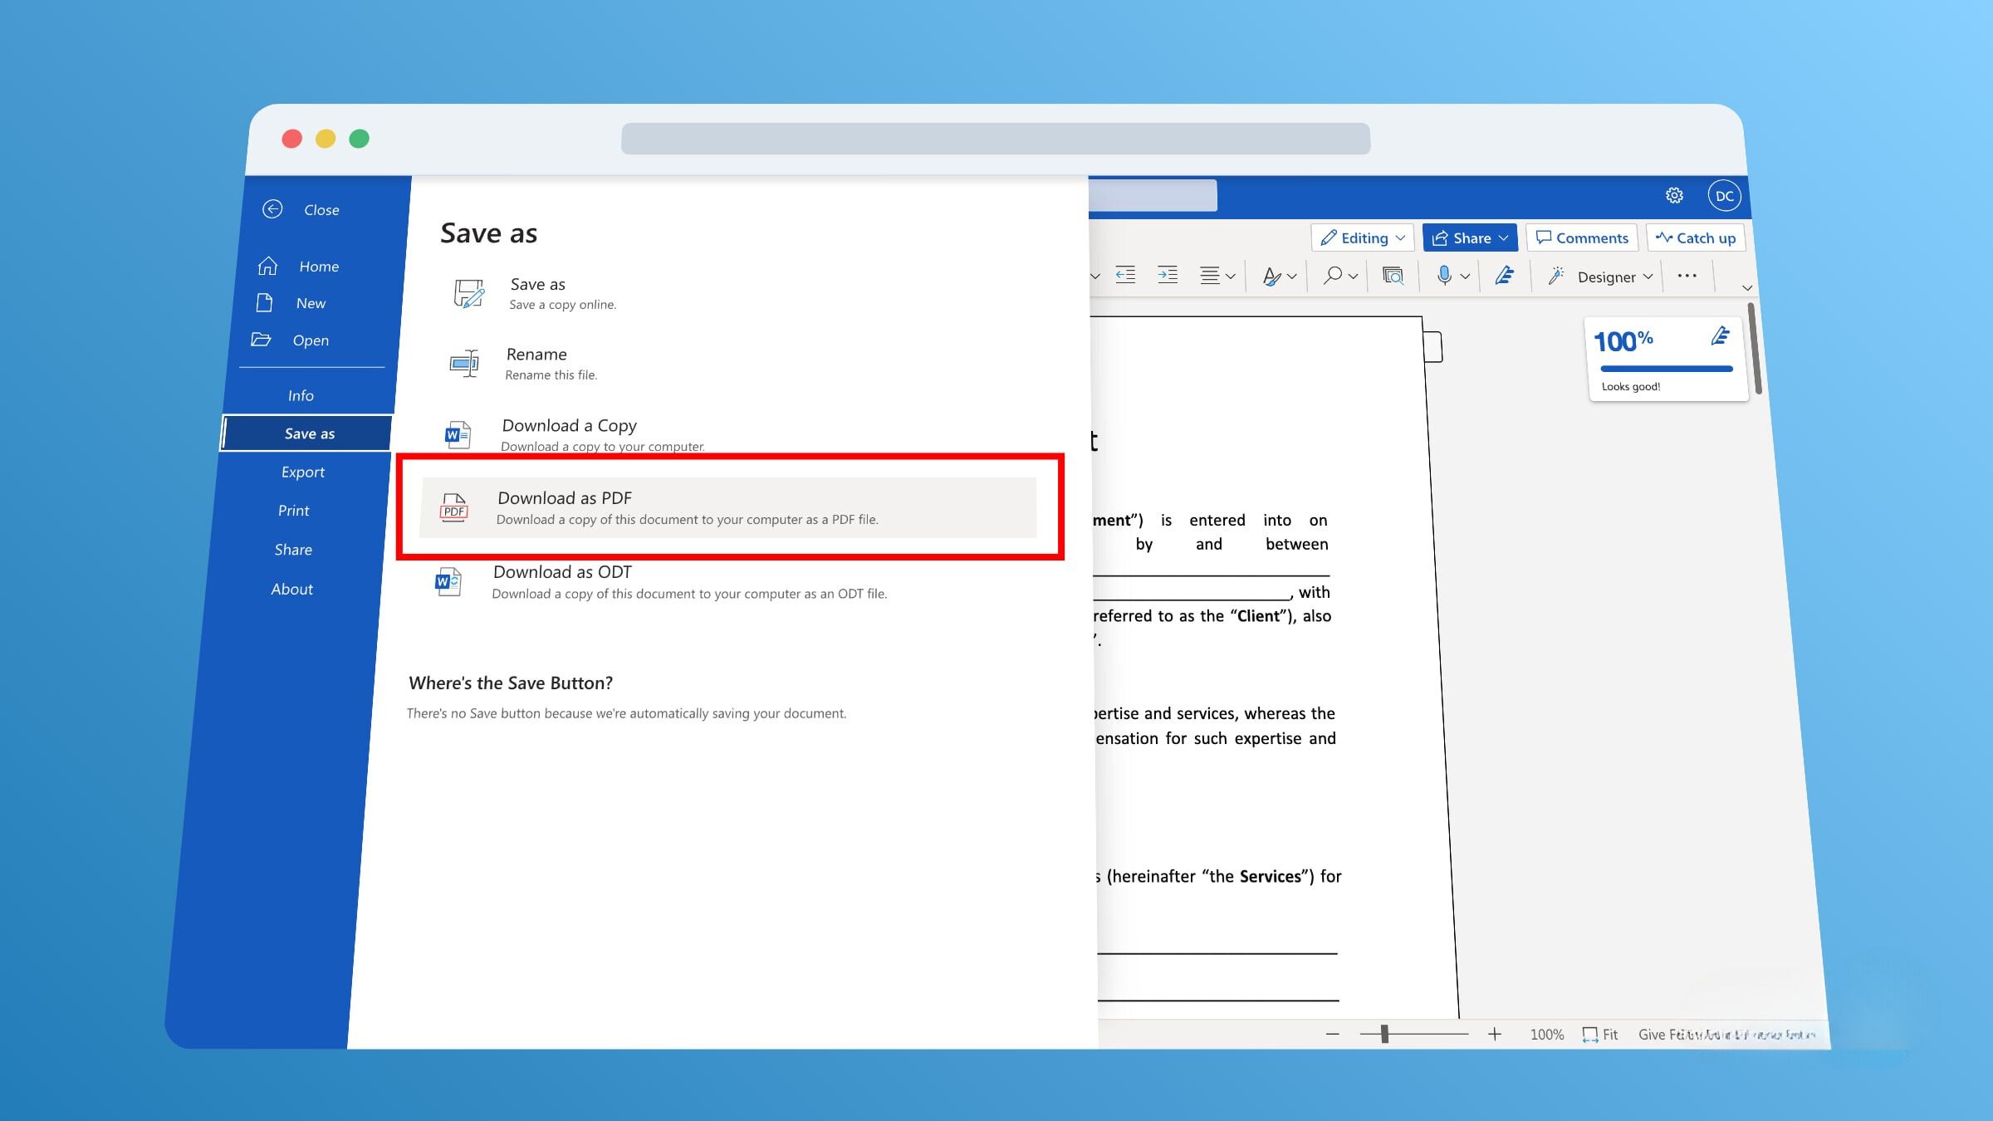The image size is (1993, 1121).
Task: Click the zoom in plus button
Action: click(x=1494, y=1034)
